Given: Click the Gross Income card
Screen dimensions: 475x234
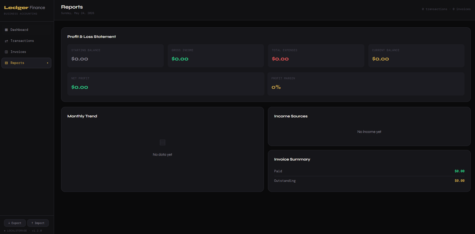Looking at the screenshot, I should click(x=216, y=56).
